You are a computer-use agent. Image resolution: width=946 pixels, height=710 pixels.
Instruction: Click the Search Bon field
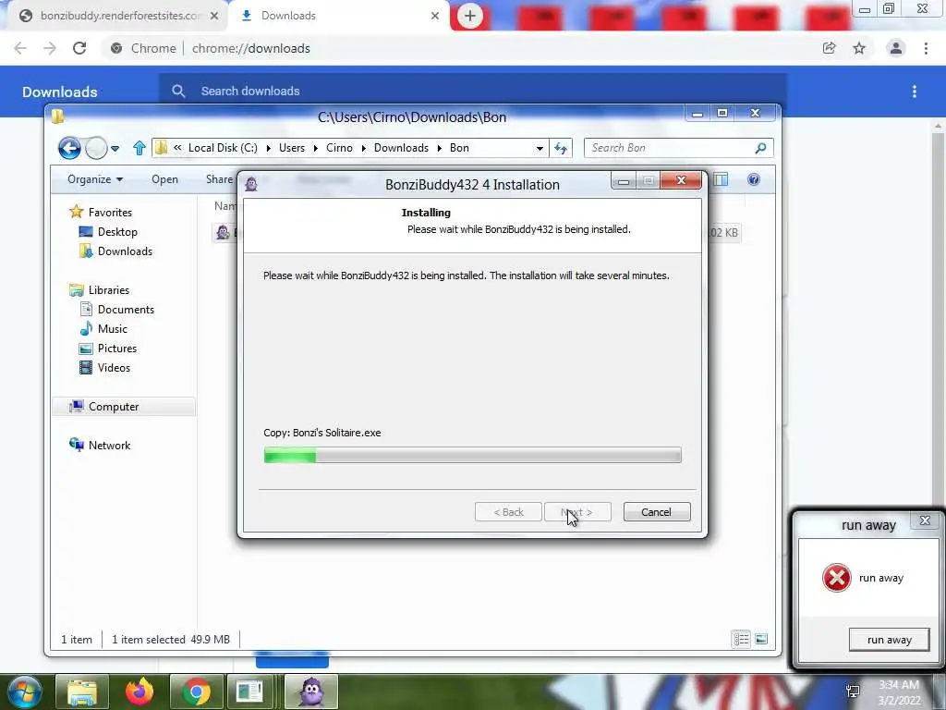678,148
